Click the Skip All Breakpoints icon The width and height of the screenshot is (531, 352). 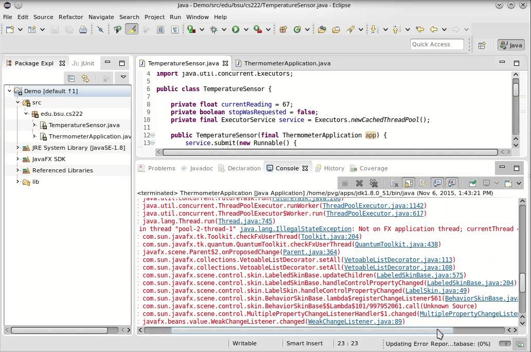[x=100, y=29]
